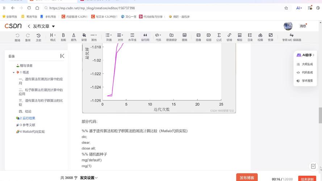The width and height of the screenshot is (322, 181).
Task: Open the 发布文章 dropdown arrow
Action: tap(53, 26)
